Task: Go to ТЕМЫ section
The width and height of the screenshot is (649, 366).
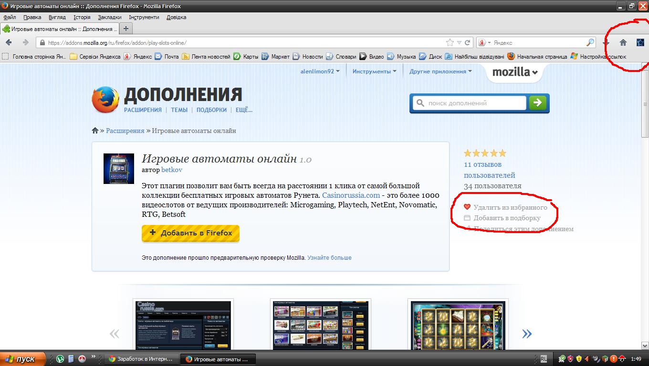Action: tap(179, 110)
